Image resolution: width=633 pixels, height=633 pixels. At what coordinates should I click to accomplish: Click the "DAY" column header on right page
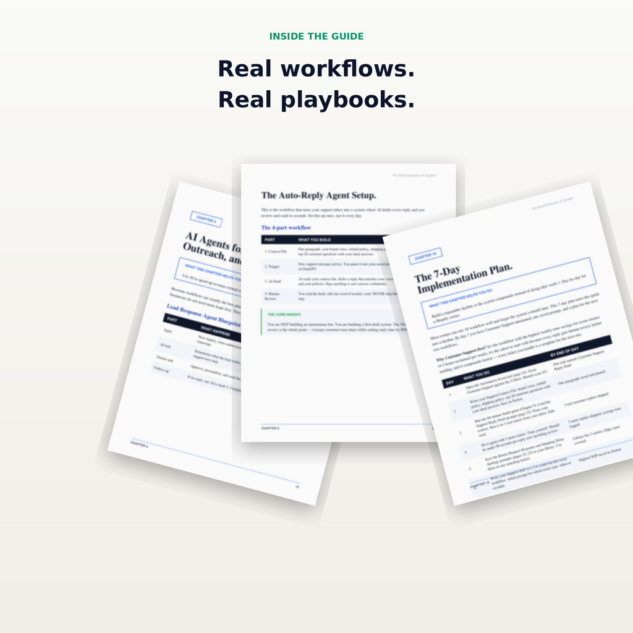450,382
